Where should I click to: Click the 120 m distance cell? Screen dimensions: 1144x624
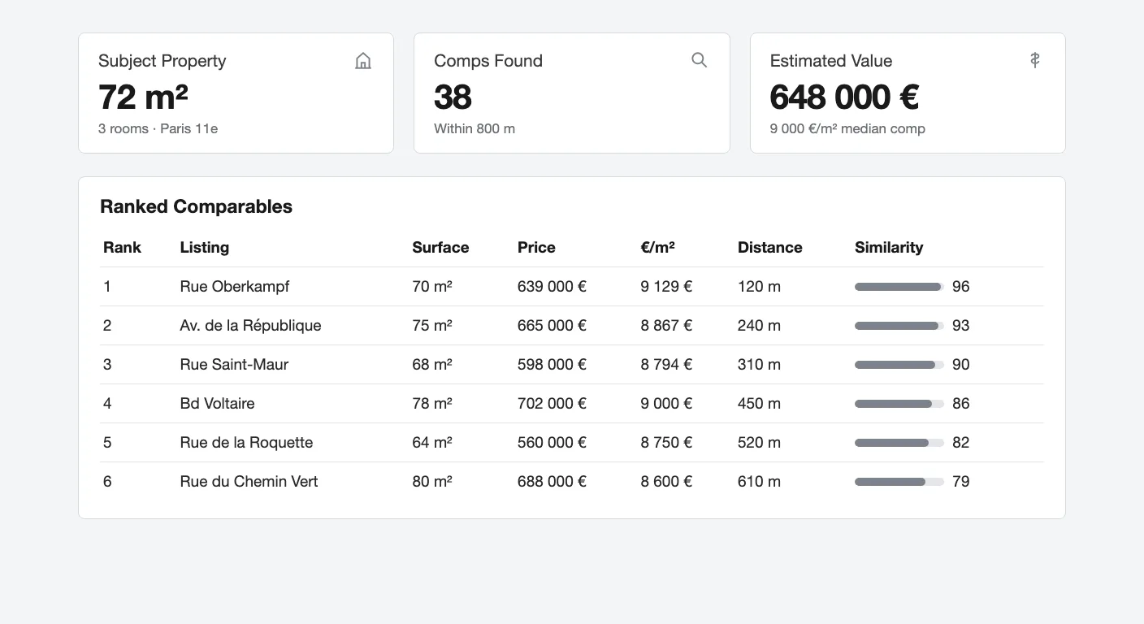click(x=759, y=287)
